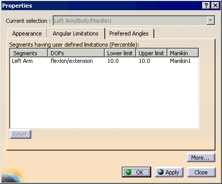The width and height of the screenshot is (222, 184).
Task: Click the upper limit 10.0 value
Action: coord(145,61)
